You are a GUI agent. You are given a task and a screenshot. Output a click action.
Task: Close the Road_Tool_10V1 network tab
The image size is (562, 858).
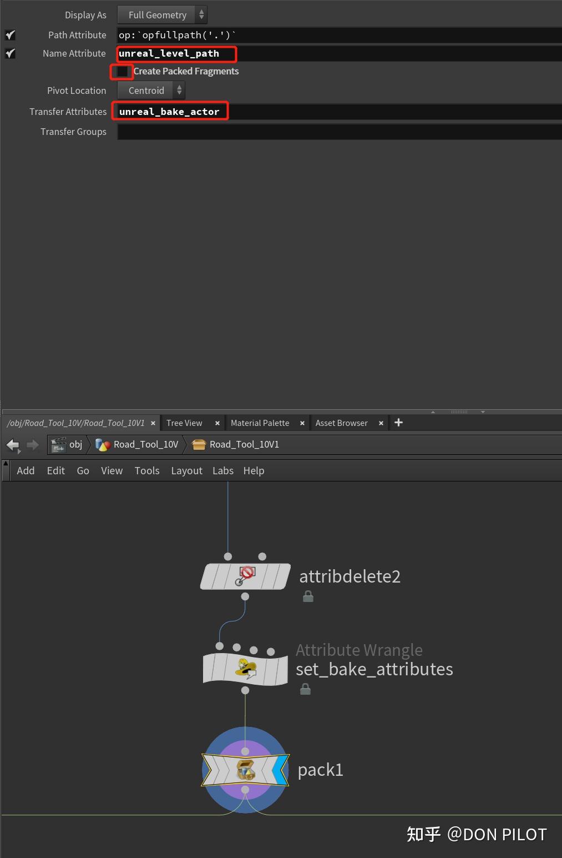153,423
